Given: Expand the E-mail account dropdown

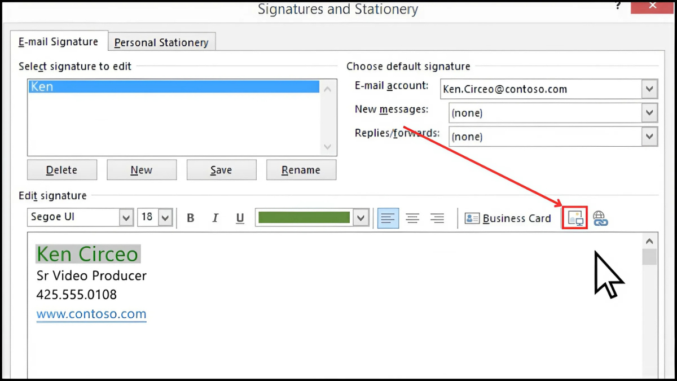Looking at the screenshot, I should point(649,89).
